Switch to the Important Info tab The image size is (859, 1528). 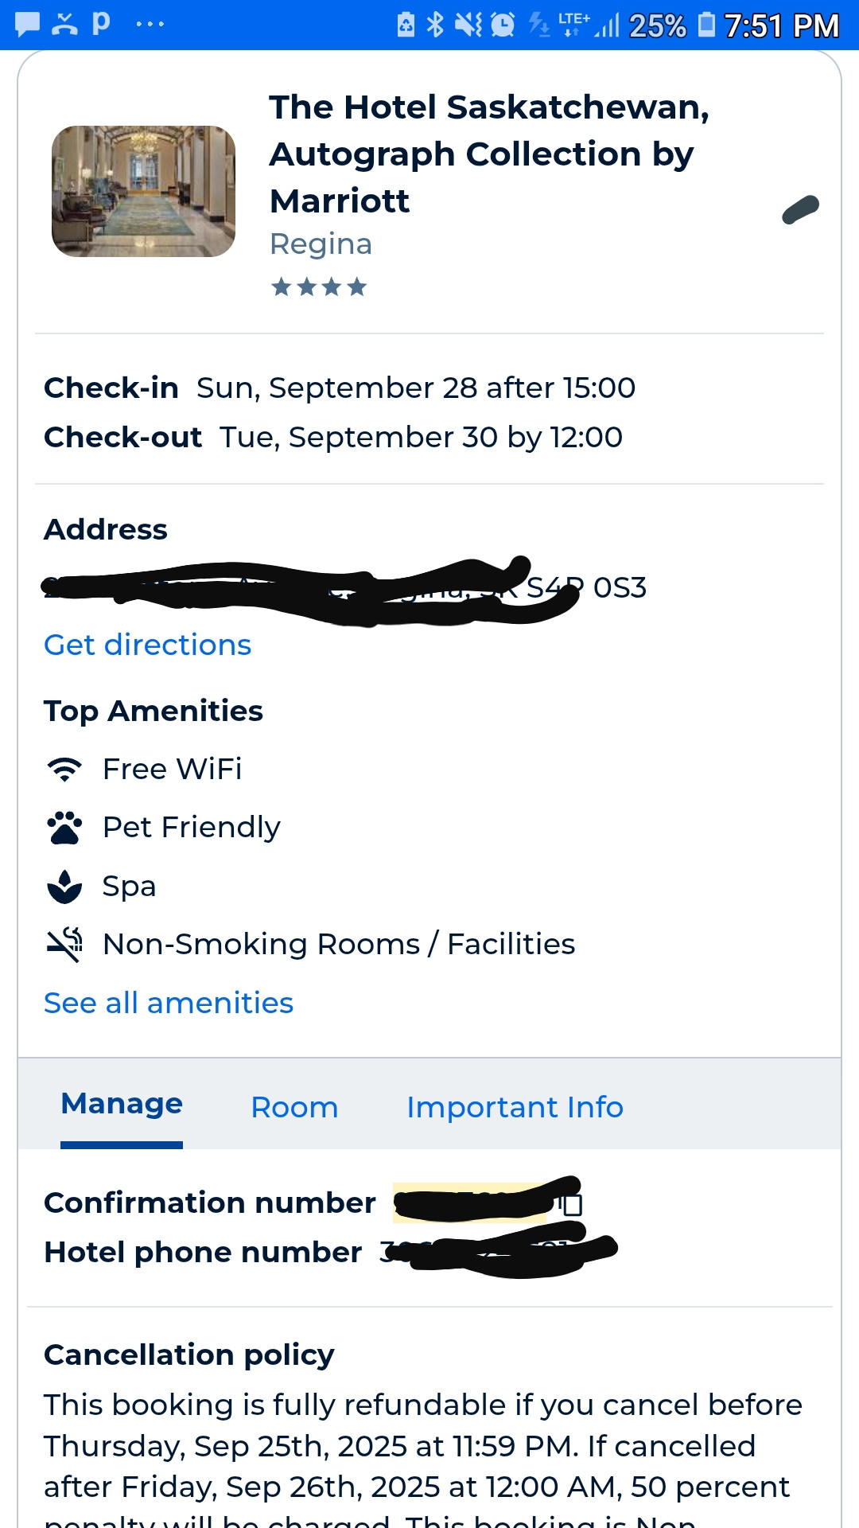[515, 1107]
